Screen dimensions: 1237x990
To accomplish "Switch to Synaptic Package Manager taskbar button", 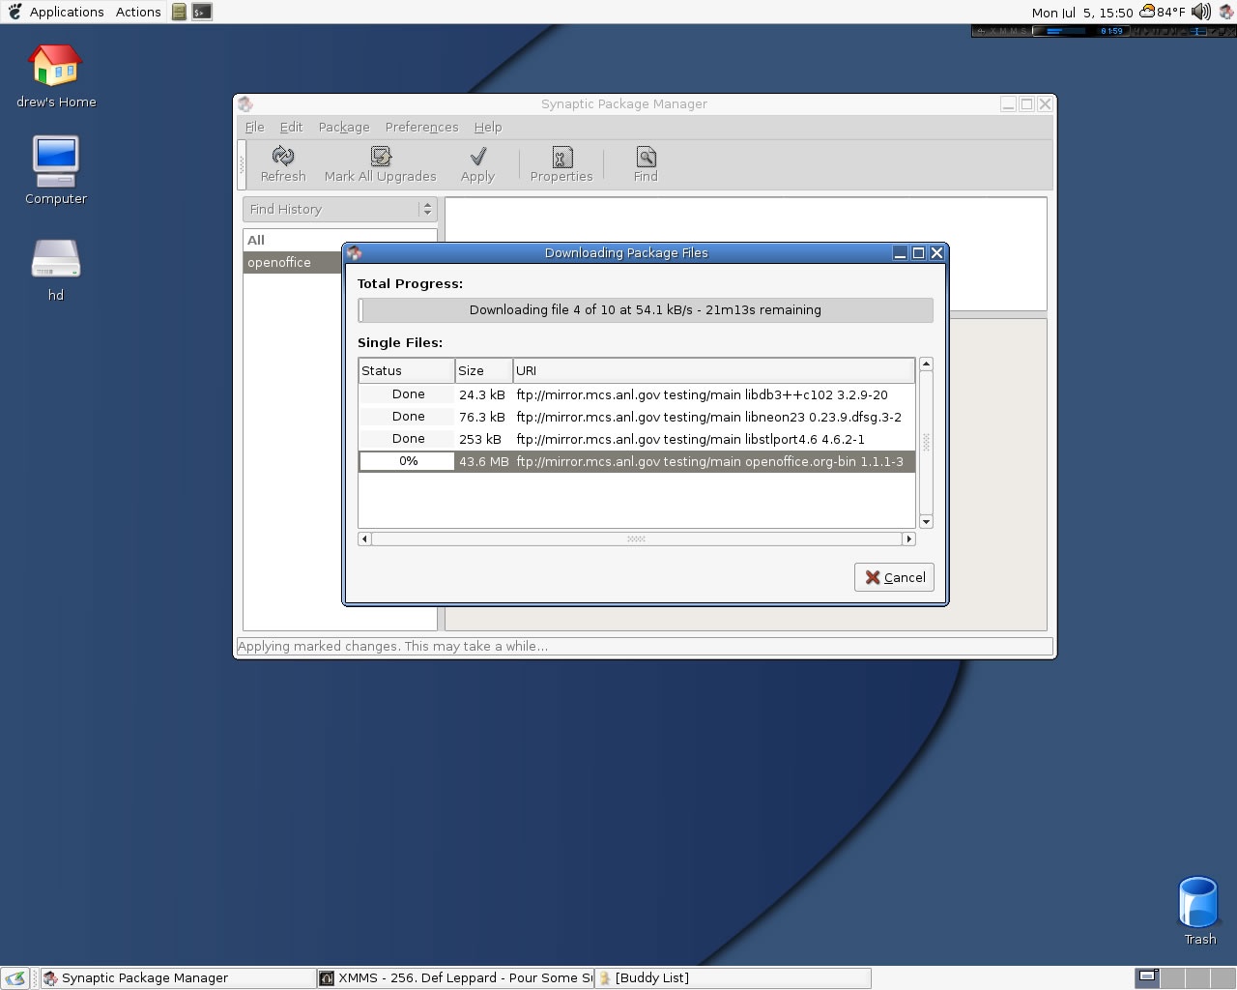I will coord(178,978).
